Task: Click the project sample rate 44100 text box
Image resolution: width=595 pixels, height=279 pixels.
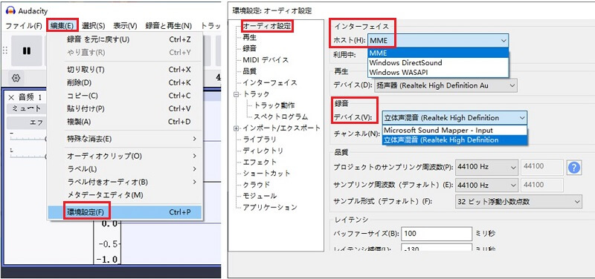Action: [542, 166]
